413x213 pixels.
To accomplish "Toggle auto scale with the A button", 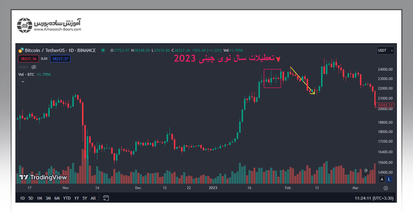I will pyautogui.click(x=382, y=179).
